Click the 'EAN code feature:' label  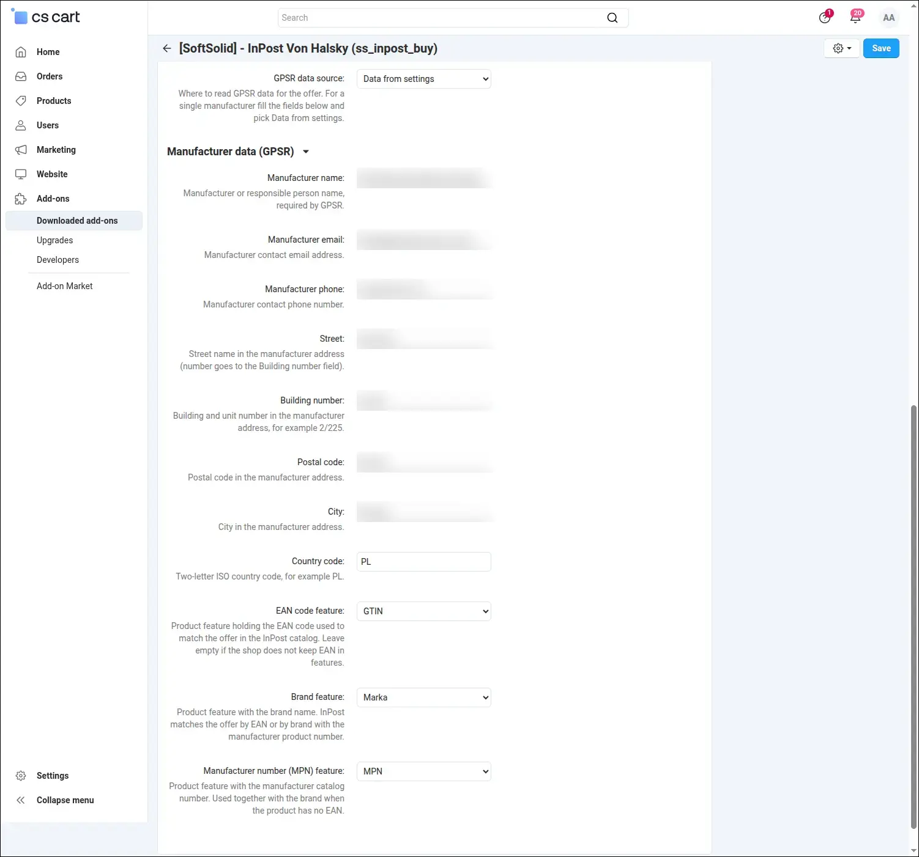pyautogui.click(x=310, y=611)
